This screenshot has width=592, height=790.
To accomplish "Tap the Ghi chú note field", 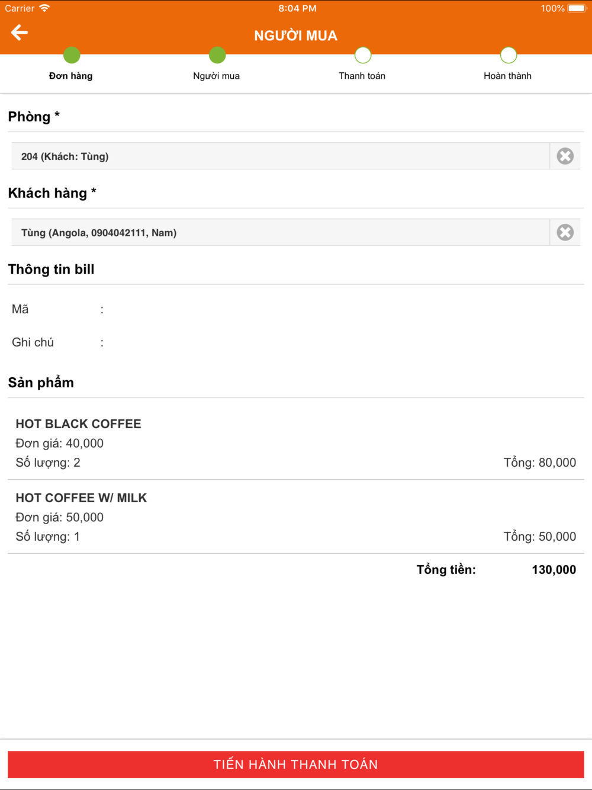I will click(296, 342).
